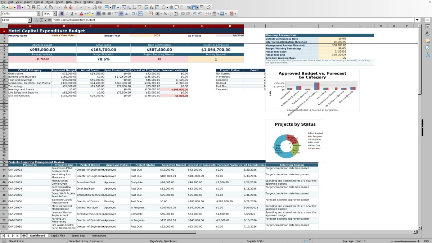The height and width of the screenshot is (243, 432).
Task: Click the Projects by Status donut chart
Action: (295, 141)
